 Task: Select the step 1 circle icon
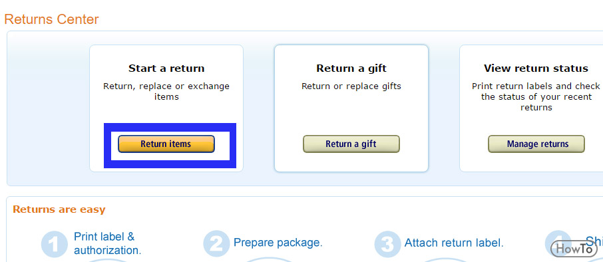(55, 244)
